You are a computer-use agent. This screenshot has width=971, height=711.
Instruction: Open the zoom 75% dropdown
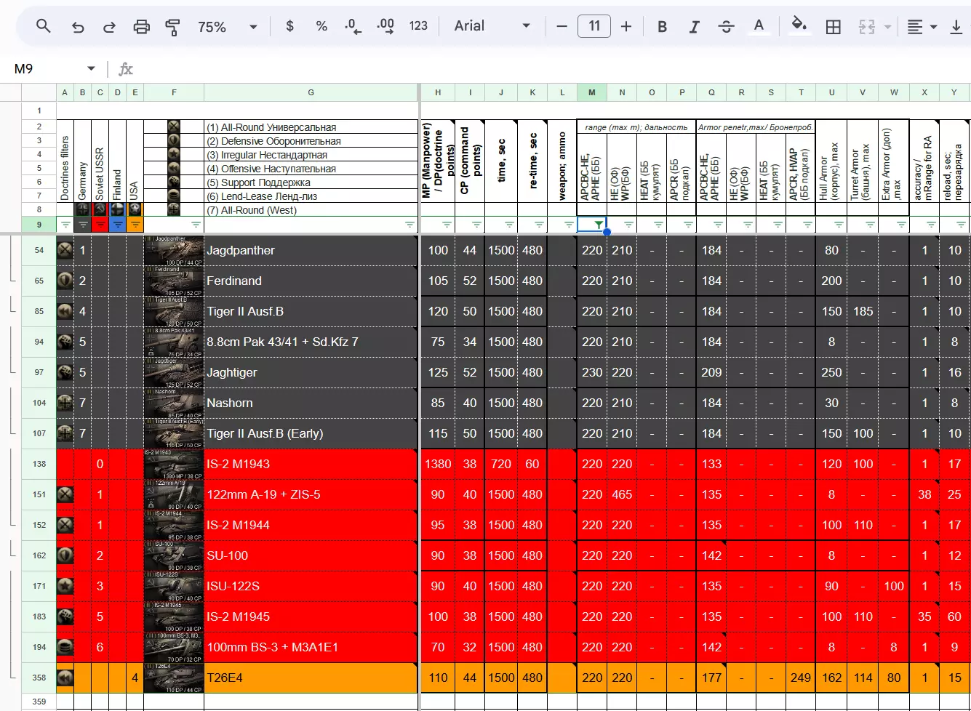click(228, 27)
